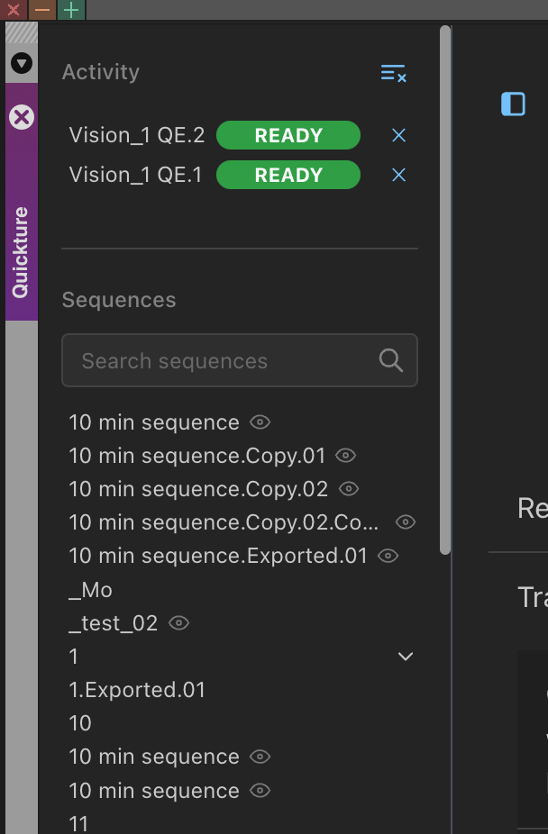Toggle eye icon for 10 min sequence.Exported.01
This screenshot has height=834, width=548.
coord(388,556)
